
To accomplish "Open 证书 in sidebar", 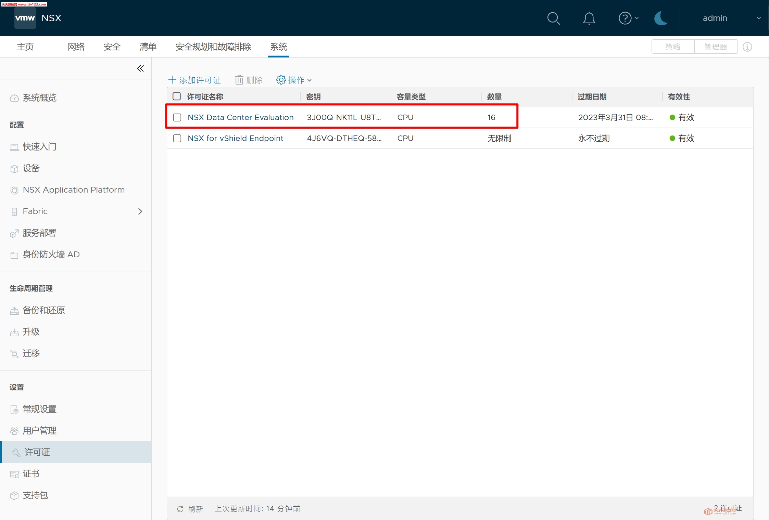I will click(31, 474).
